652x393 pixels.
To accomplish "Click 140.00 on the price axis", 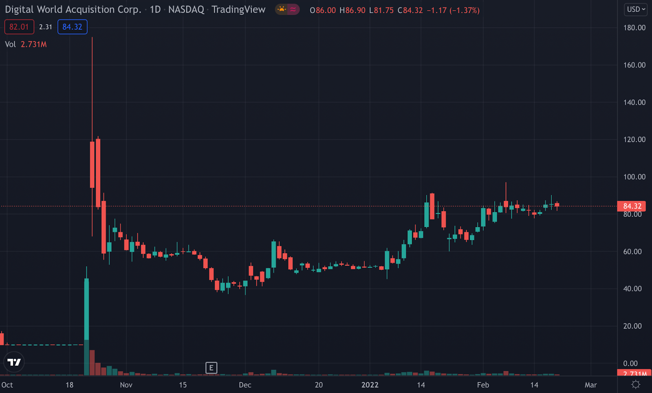I will tap(634, 102).
